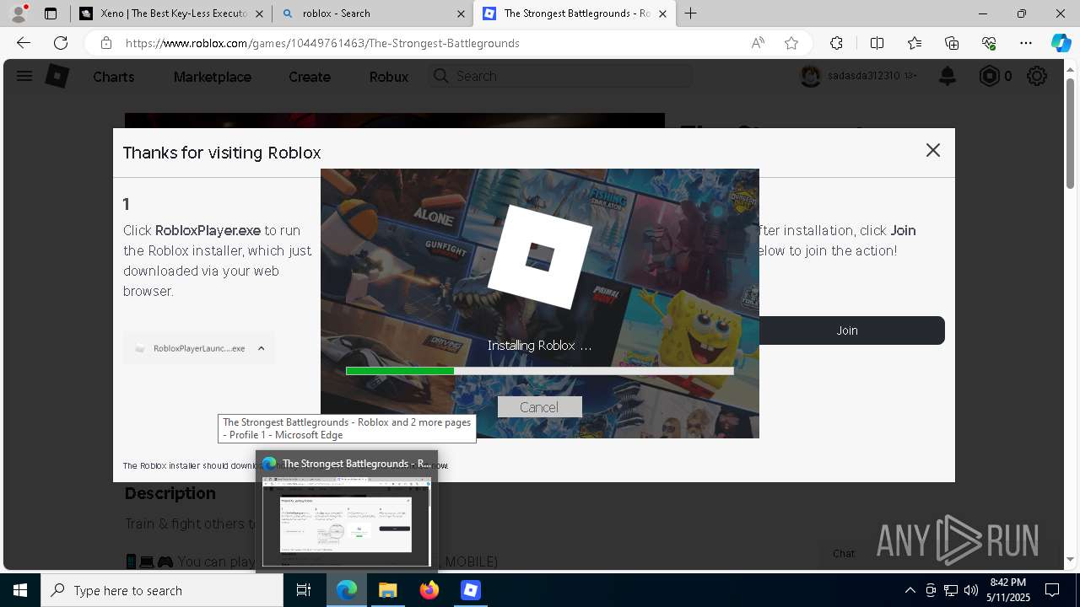Open Roblox hamburger navigation menu
1080x607 pixels.
pyautogui.click(x=24, y=76)
